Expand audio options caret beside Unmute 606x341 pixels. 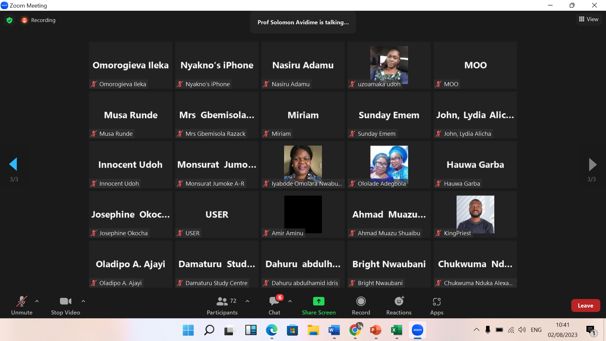[x=37, y=301]
